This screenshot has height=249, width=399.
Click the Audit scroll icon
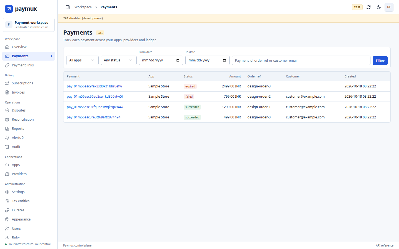[7, 147]
